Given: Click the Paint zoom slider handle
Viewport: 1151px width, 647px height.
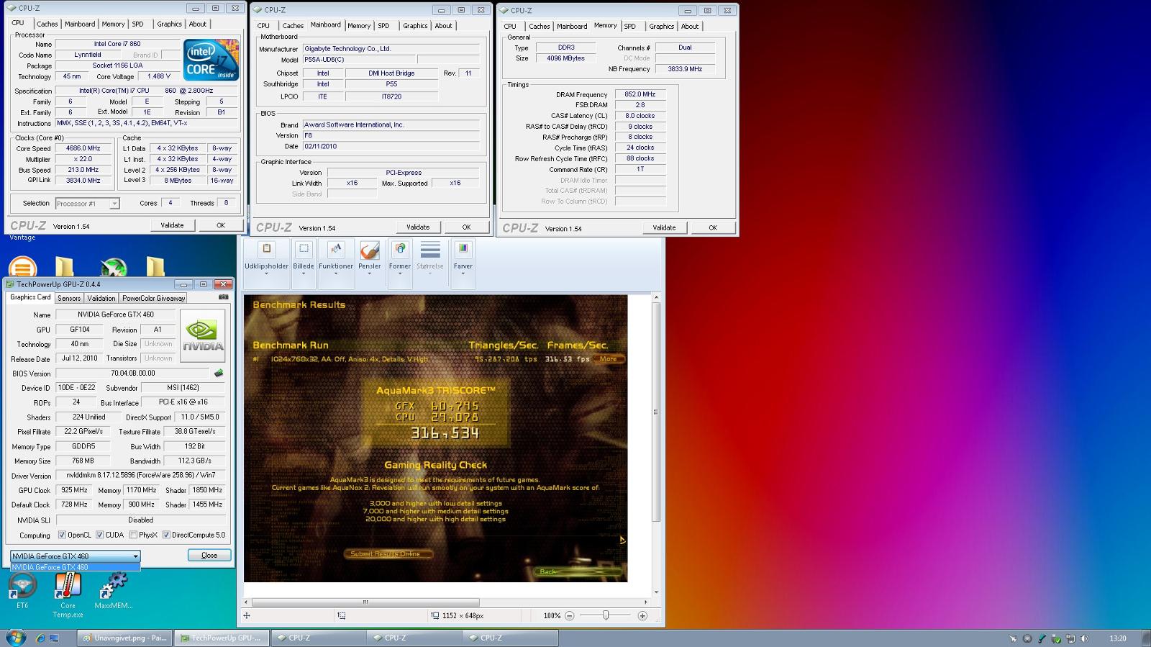Looking at the screenshot, I should click(606, 616).
